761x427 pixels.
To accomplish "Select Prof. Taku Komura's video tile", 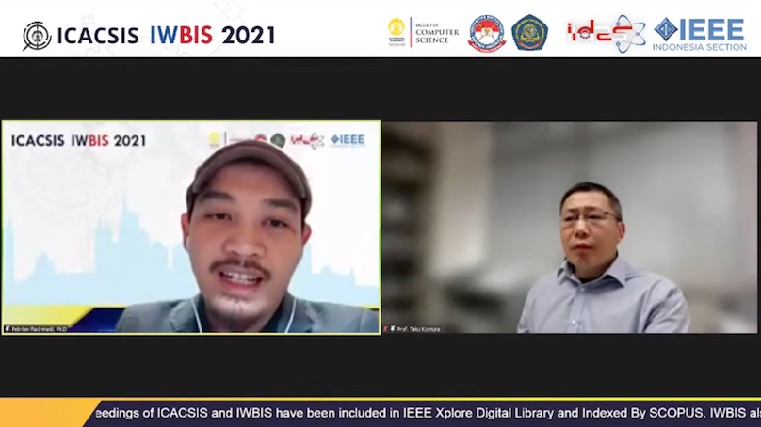I will coord(570,227).
